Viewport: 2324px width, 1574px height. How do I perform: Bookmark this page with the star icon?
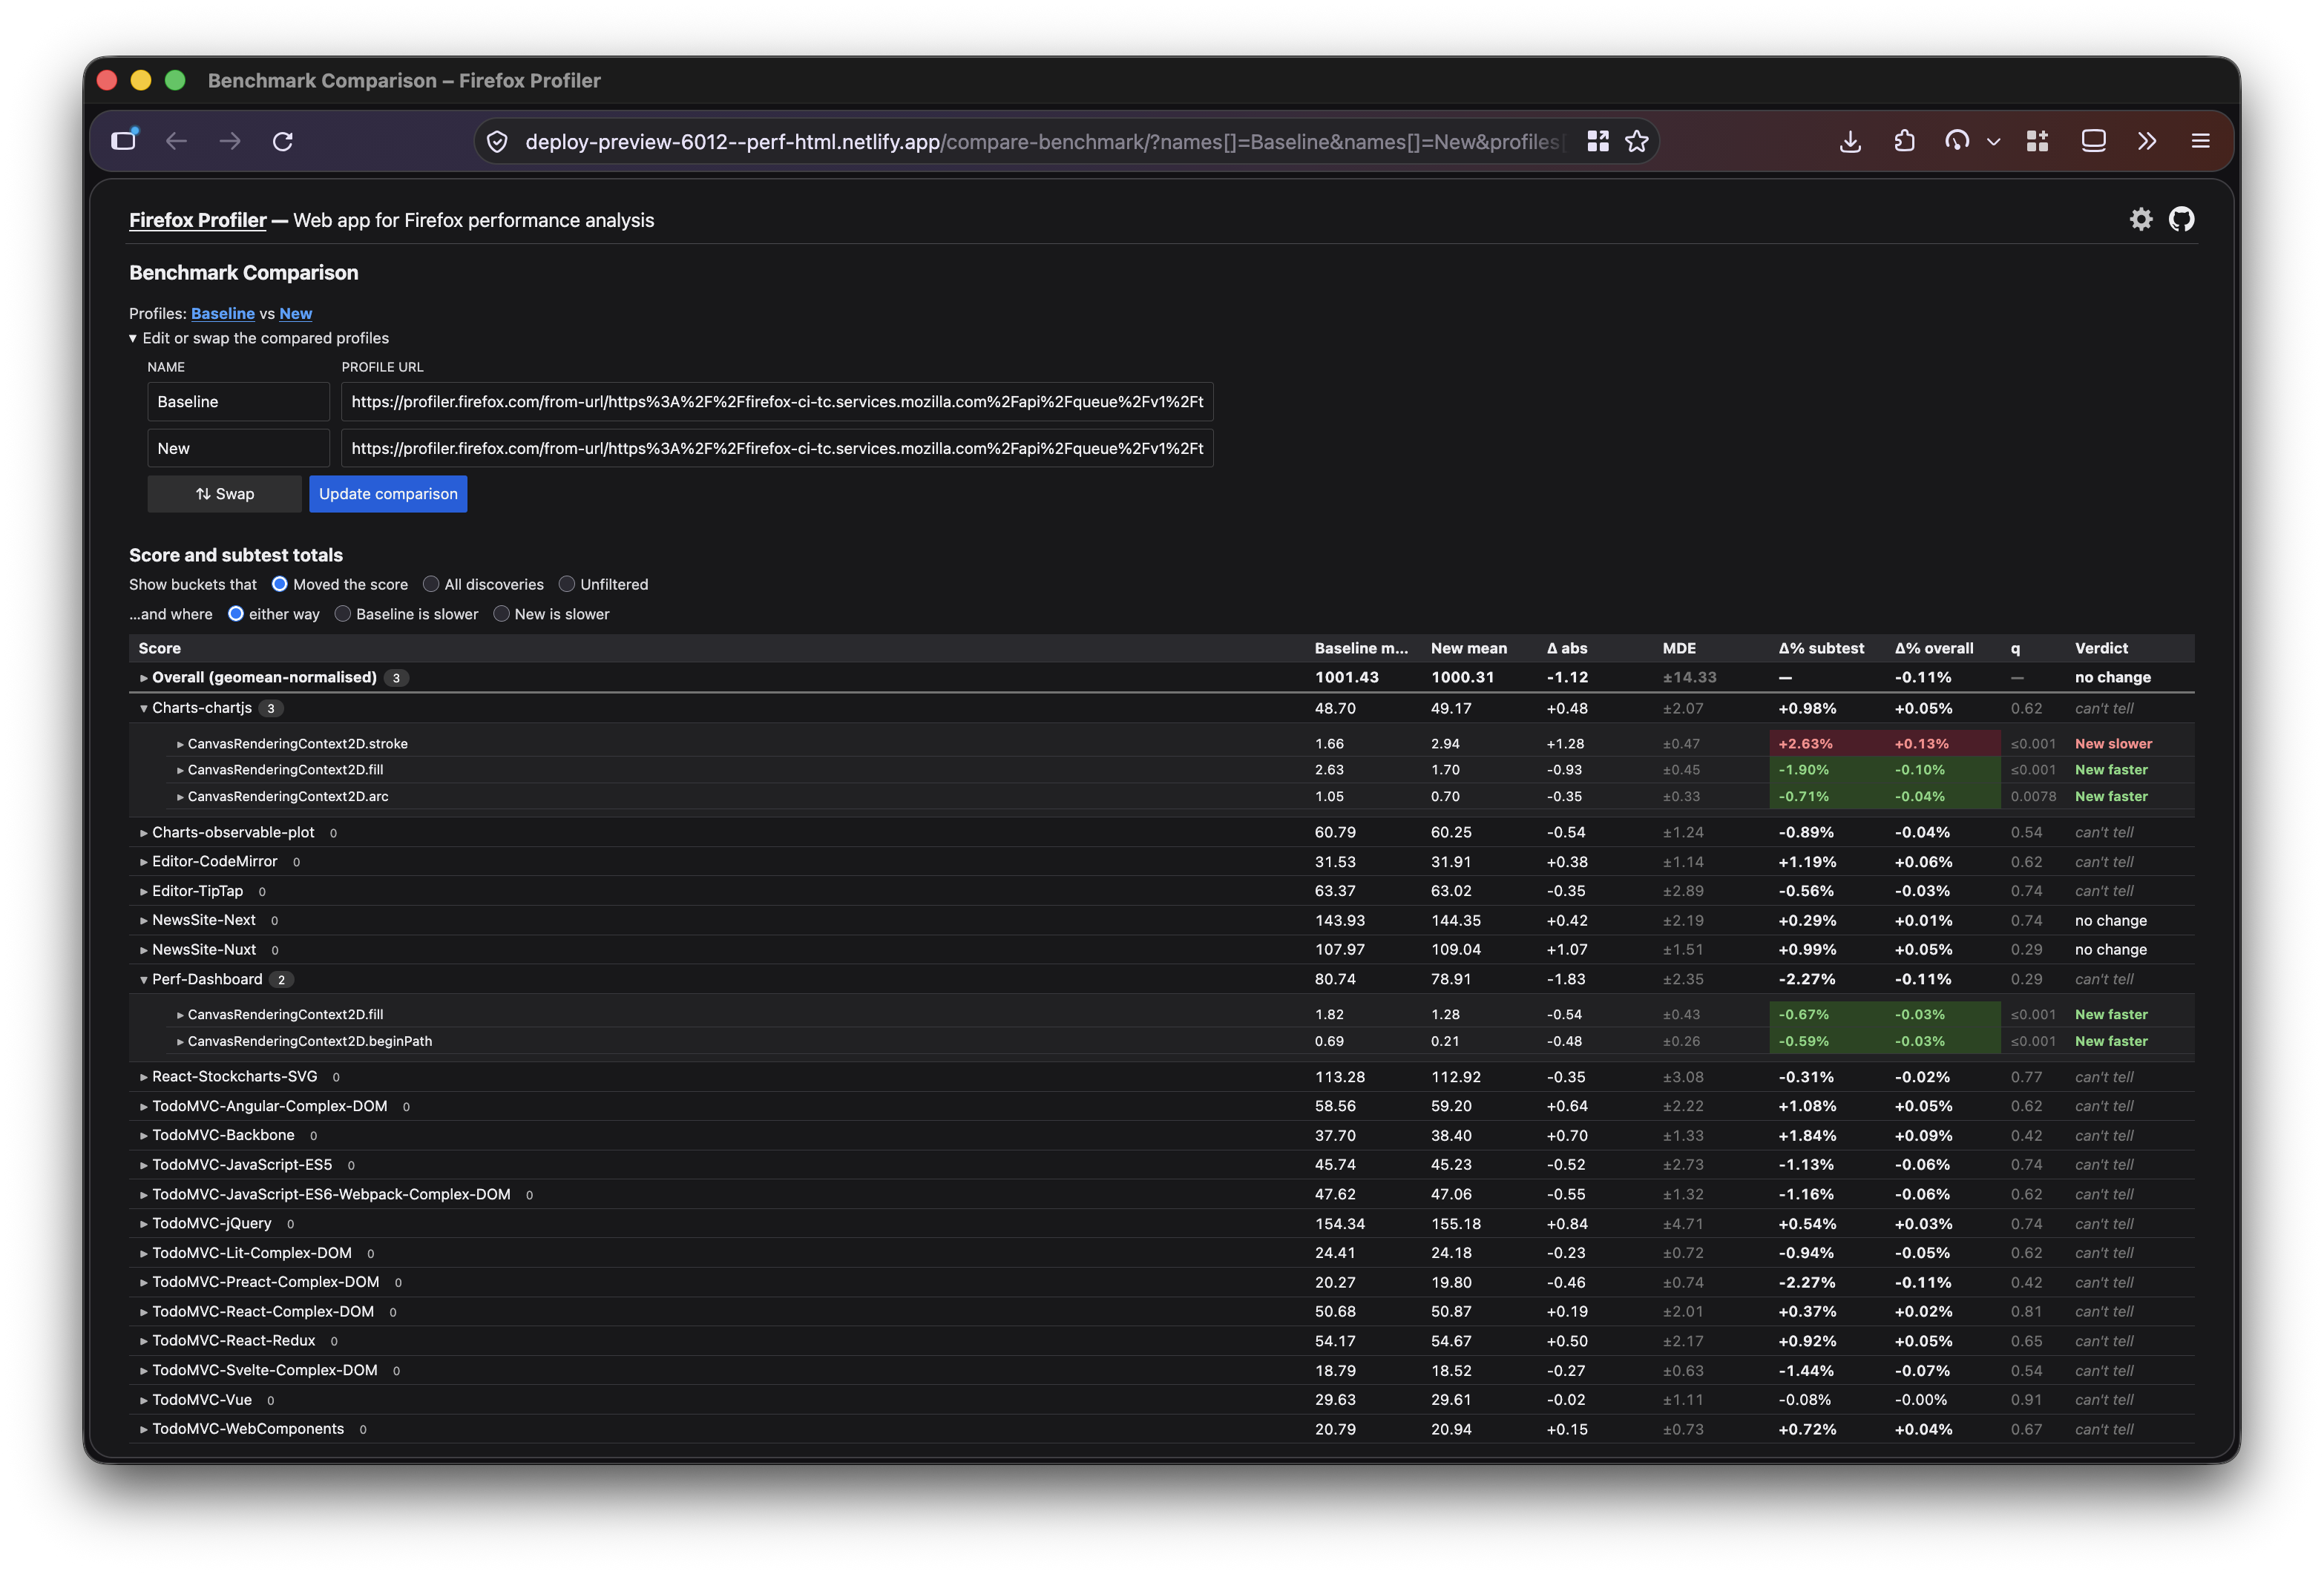pyautogui.click(x=1637, y=141)
